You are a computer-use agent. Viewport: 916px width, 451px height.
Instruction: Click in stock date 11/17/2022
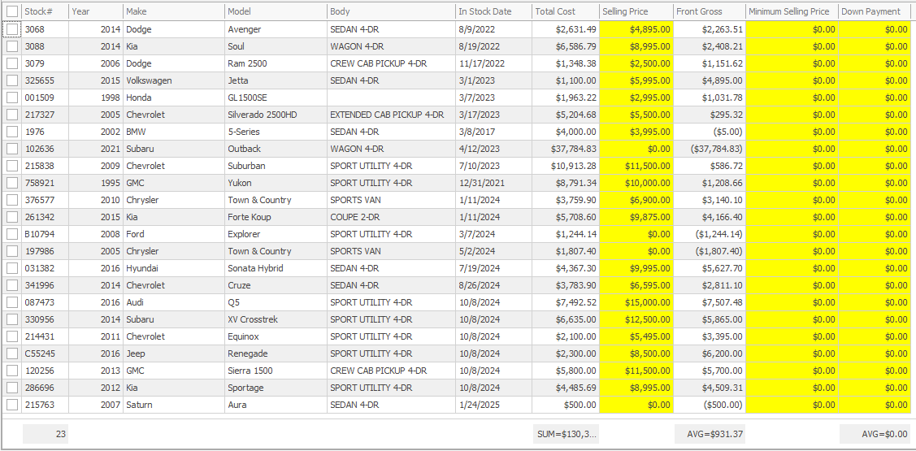click(493, 63)
